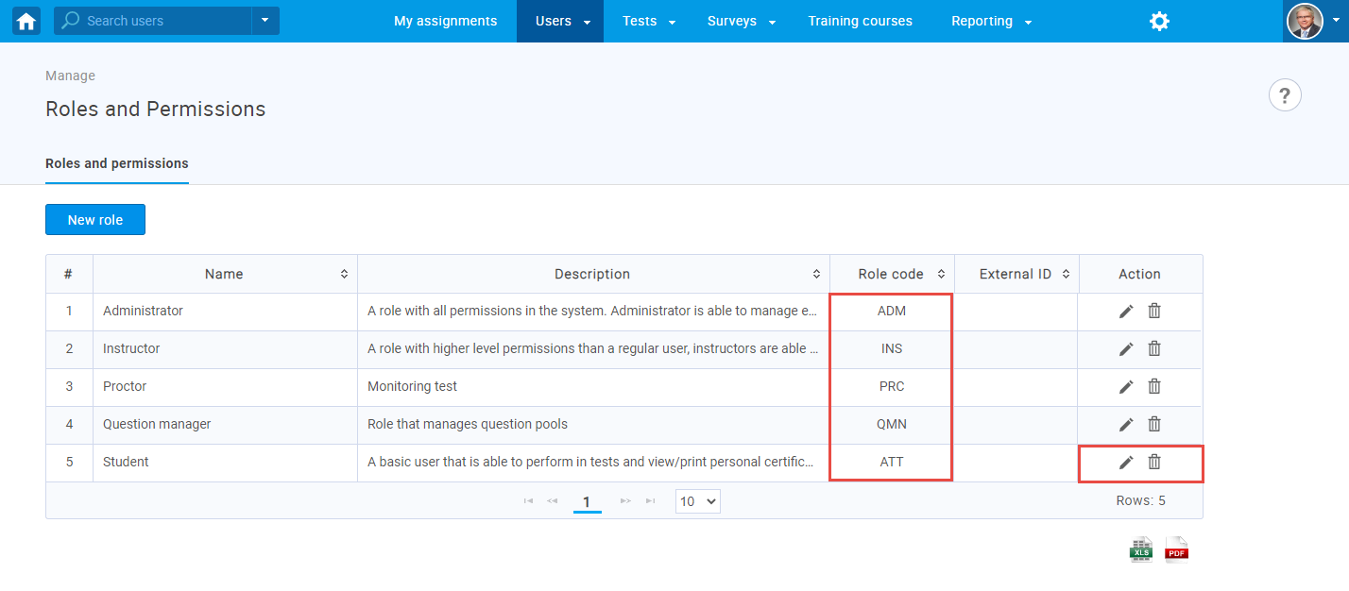Edit the Instructor role
Image resolution: width=1349 pixels, height=591 pixels.
[x=1126, y=349]
